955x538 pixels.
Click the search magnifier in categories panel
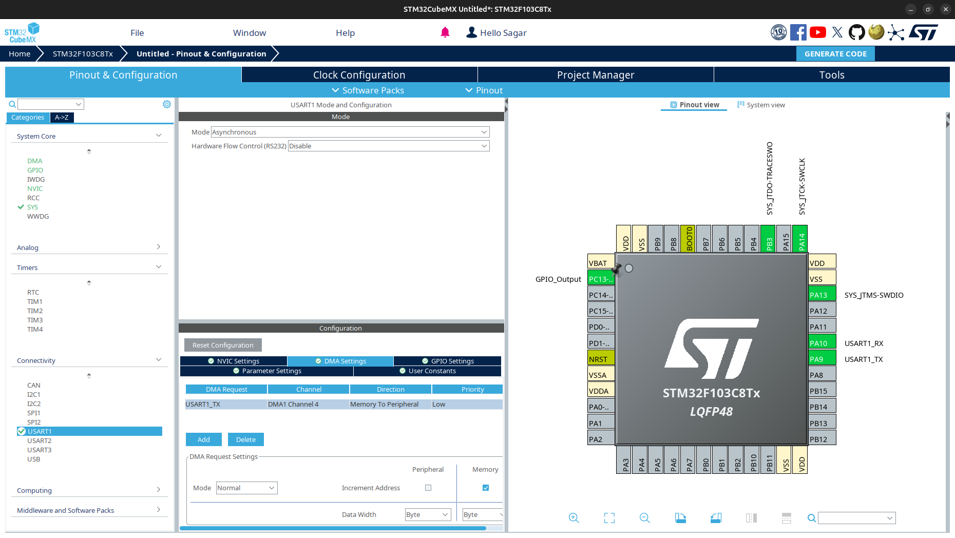pyautogui.click(x=12, y=104)
